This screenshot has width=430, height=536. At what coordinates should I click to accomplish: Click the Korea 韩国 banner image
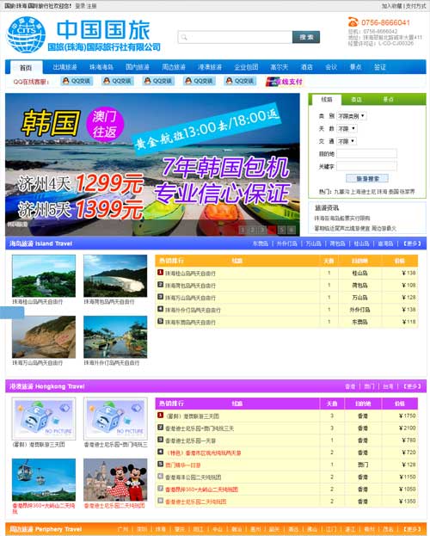[x=152, y=164]
